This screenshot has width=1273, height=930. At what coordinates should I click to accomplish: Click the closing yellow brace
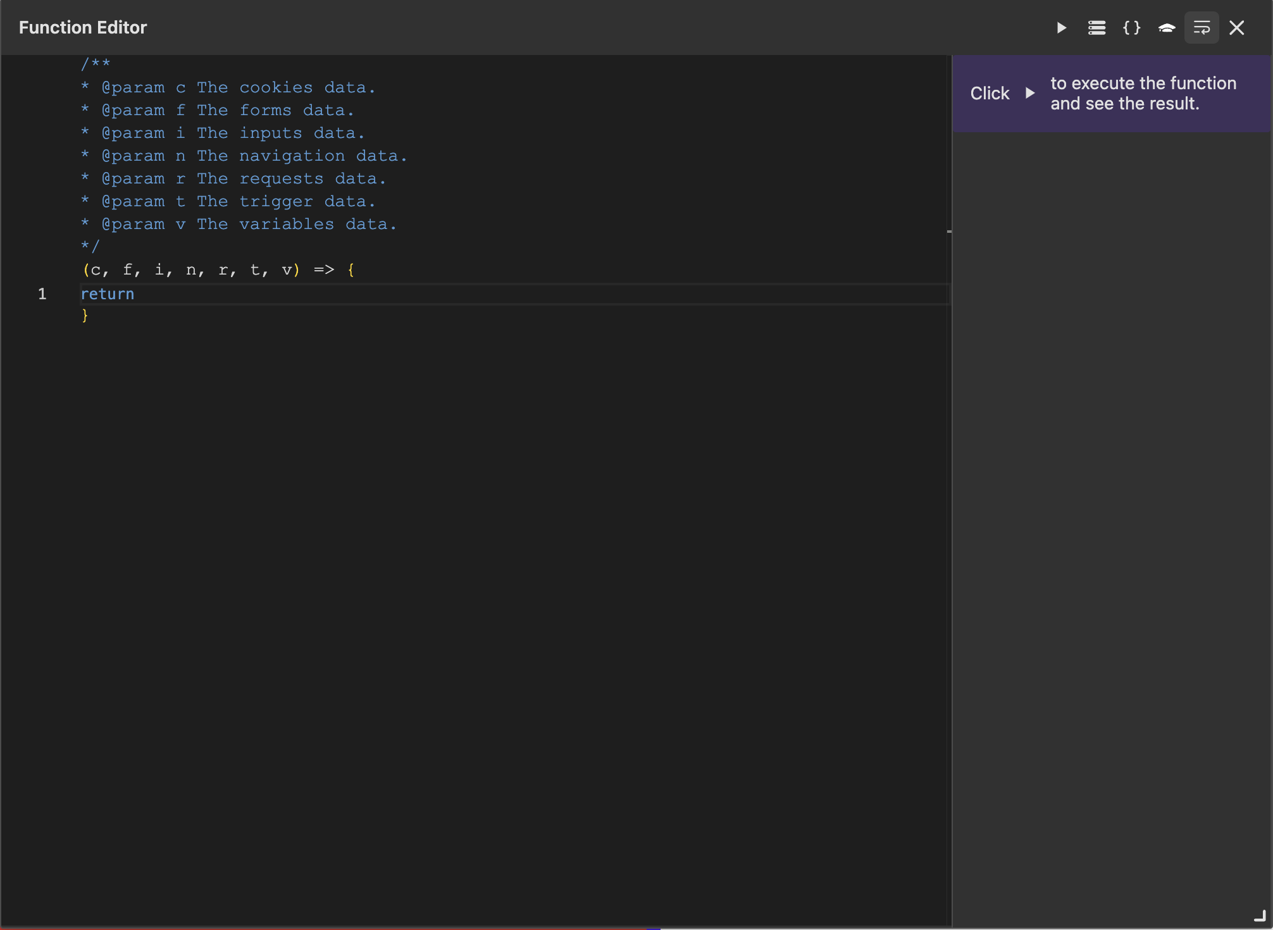coord(85,315)
